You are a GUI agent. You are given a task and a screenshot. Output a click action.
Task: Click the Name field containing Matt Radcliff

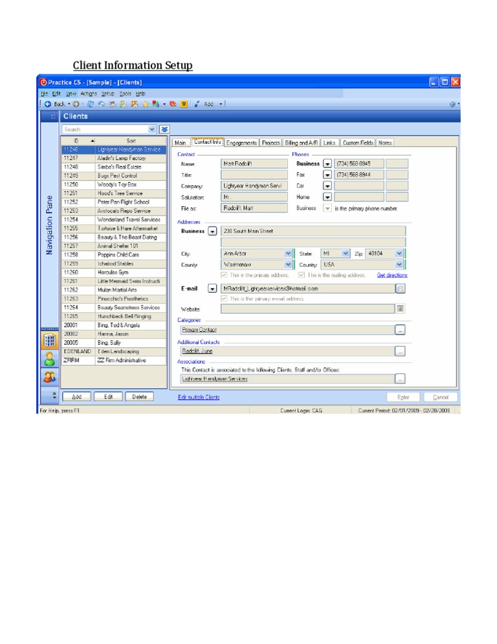click(x=254, y=164)
